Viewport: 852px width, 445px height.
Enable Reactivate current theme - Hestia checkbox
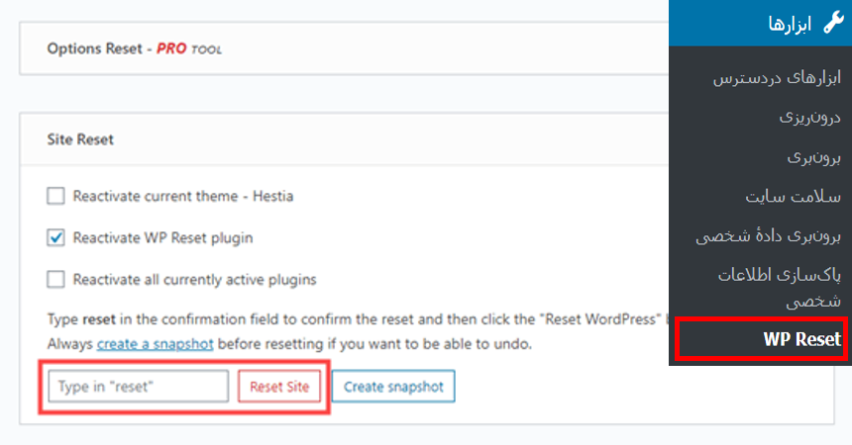point(55,196)
